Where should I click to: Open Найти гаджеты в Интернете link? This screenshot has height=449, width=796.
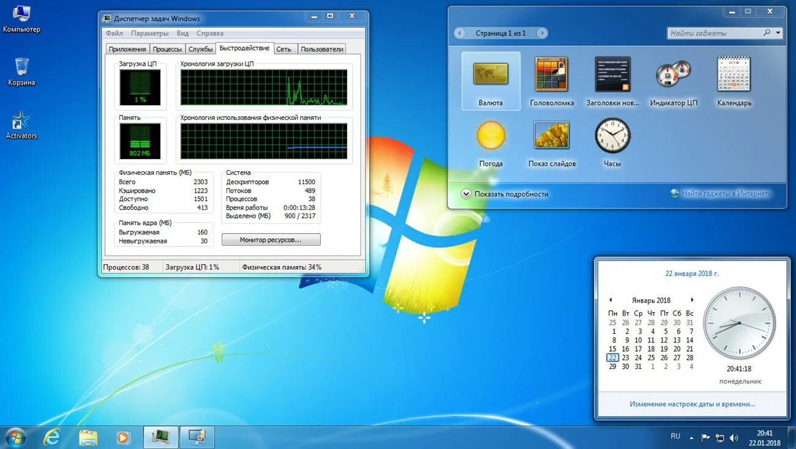(721, 193)
